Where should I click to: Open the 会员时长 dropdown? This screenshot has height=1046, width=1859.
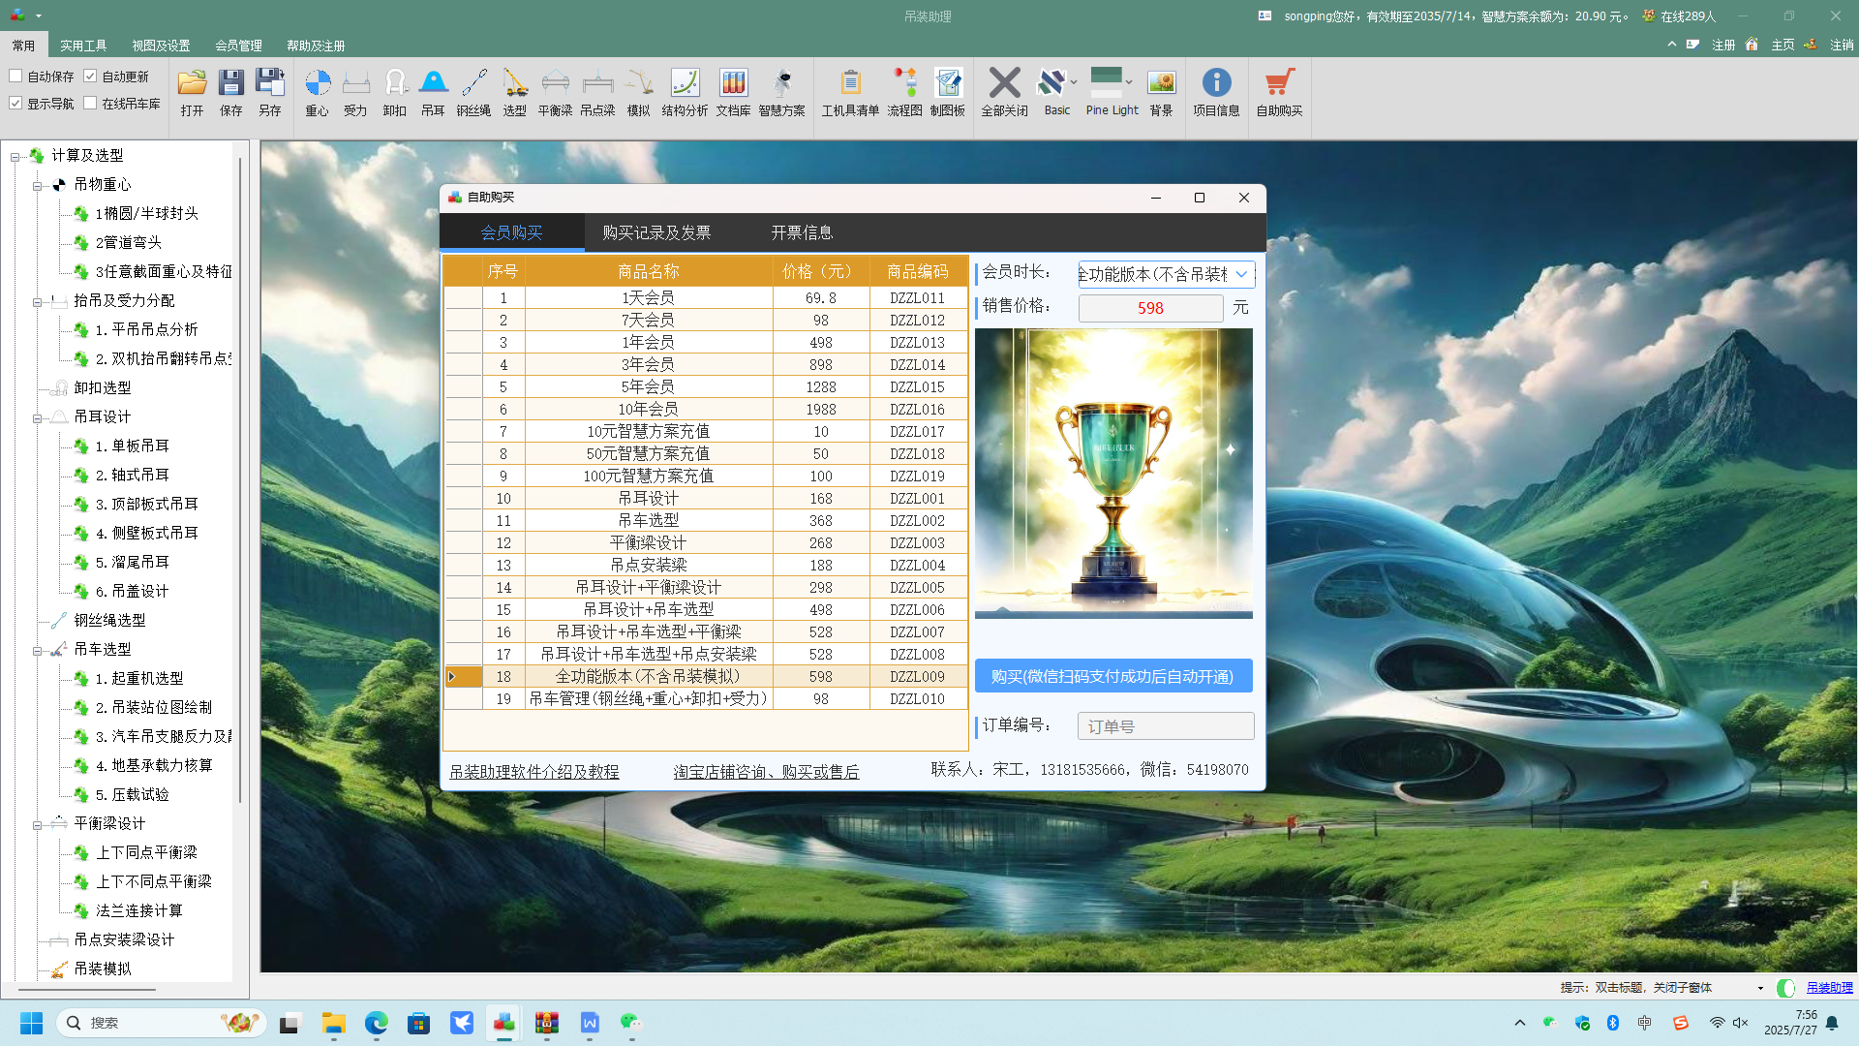click(x=1241, y=274)
